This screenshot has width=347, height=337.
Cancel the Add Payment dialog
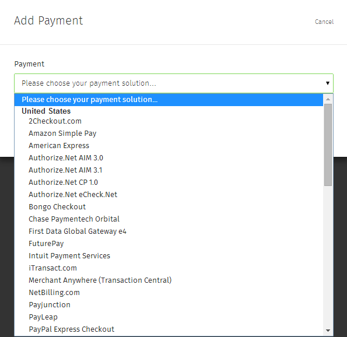[324, 22]
